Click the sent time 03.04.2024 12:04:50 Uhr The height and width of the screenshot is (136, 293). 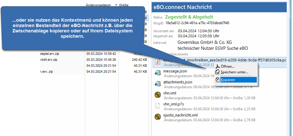[x=199, y=31]
